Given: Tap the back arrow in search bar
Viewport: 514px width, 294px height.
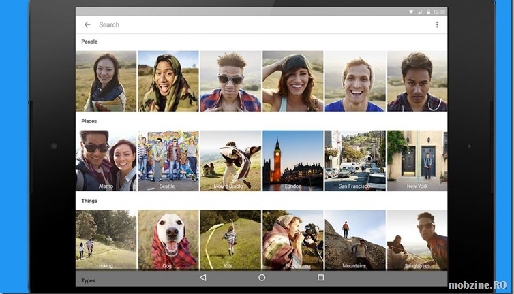Looking at the screenshot, I should click(87, 24).
